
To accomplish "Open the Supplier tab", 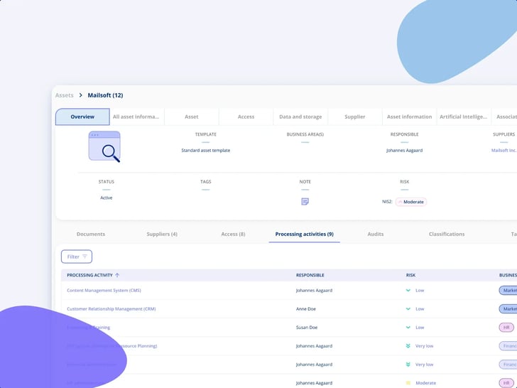I will coord(355,117).
